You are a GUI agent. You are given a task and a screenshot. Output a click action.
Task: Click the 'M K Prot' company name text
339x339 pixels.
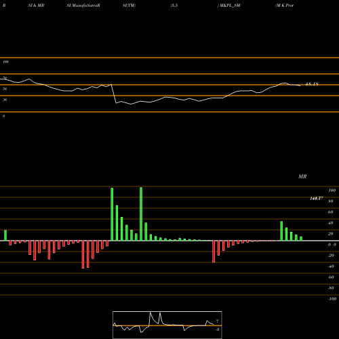[x=285, y=5]
